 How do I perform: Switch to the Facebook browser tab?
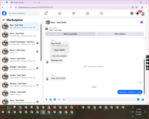7,2
